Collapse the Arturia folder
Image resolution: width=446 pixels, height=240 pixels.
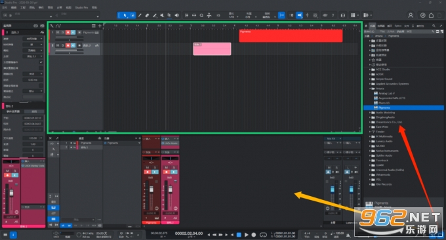[x=370, y=89]
